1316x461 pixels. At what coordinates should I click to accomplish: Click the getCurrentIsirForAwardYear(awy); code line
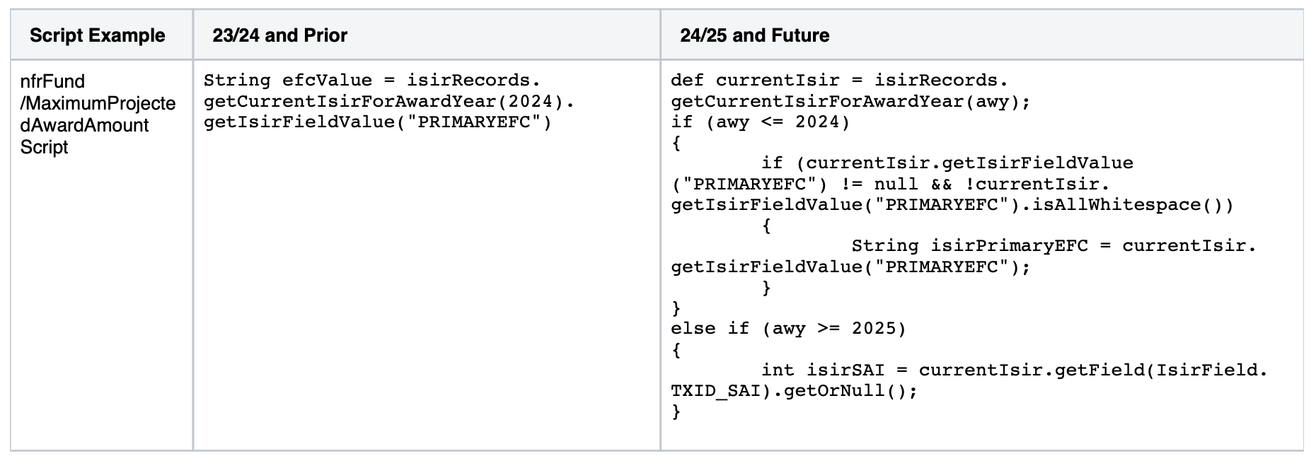tap(850, 101)
